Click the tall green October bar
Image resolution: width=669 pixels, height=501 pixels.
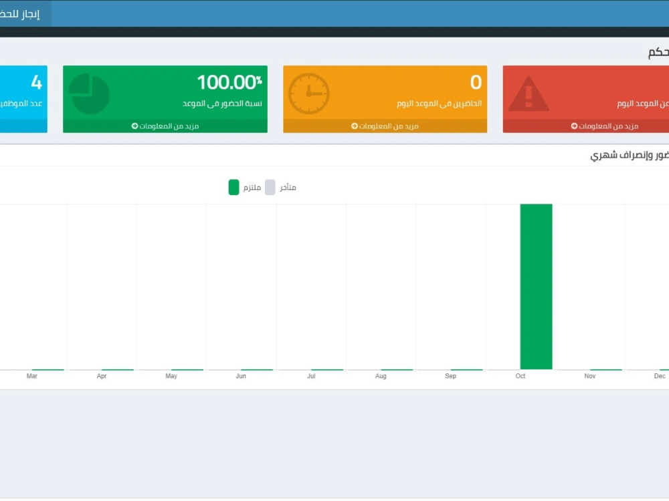point(537,287)
